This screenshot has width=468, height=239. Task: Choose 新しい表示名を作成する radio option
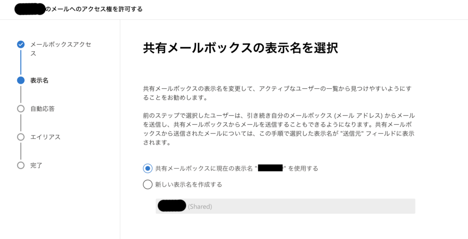tap(148, 185)
